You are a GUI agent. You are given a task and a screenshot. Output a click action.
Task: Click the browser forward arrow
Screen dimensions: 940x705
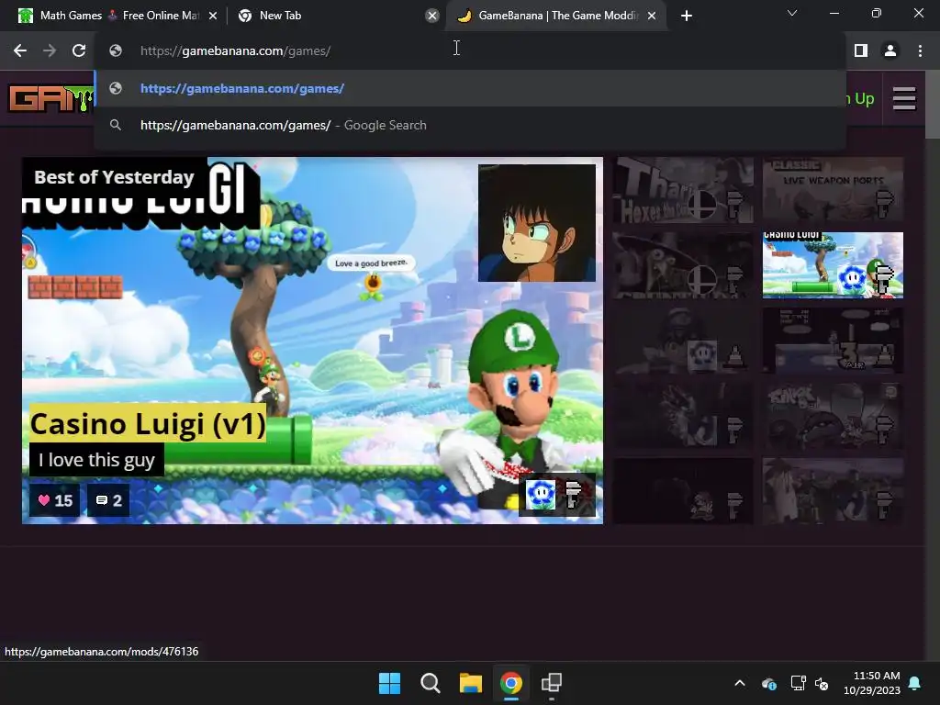[x=50, y=50]
